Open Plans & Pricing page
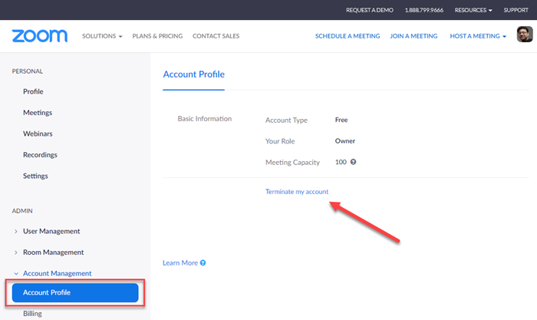The width and height of the screenshot is (537, 320). pos(157,36)
